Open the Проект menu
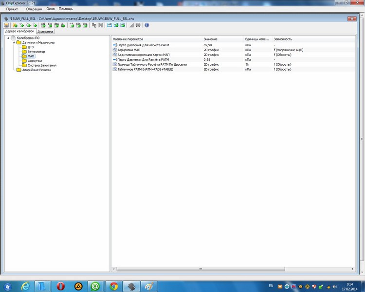The width and height of the screenshot is (365, 292). click(12, 9)
